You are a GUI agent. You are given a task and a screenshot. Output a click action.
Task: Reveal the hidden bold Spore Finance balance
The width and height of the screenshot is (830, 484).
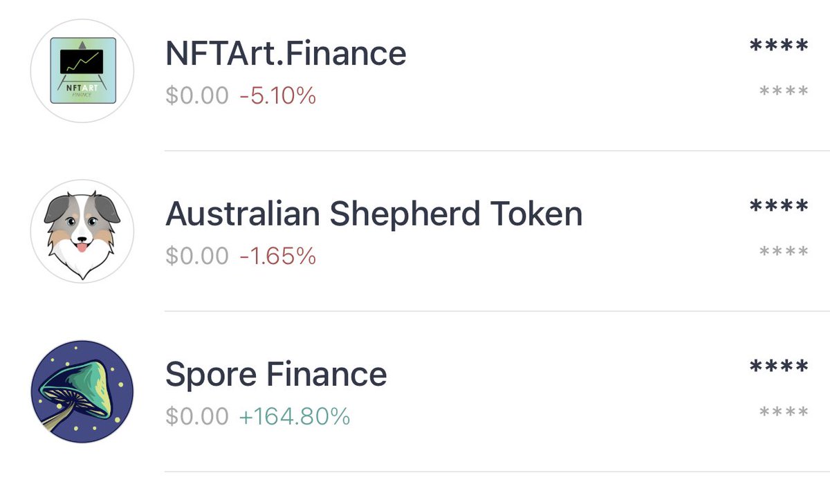point(779,367)
